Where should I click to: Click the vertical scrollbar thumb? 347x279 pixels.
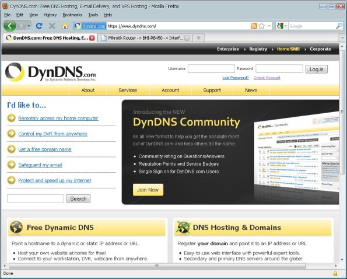click(x=342, y=112)
